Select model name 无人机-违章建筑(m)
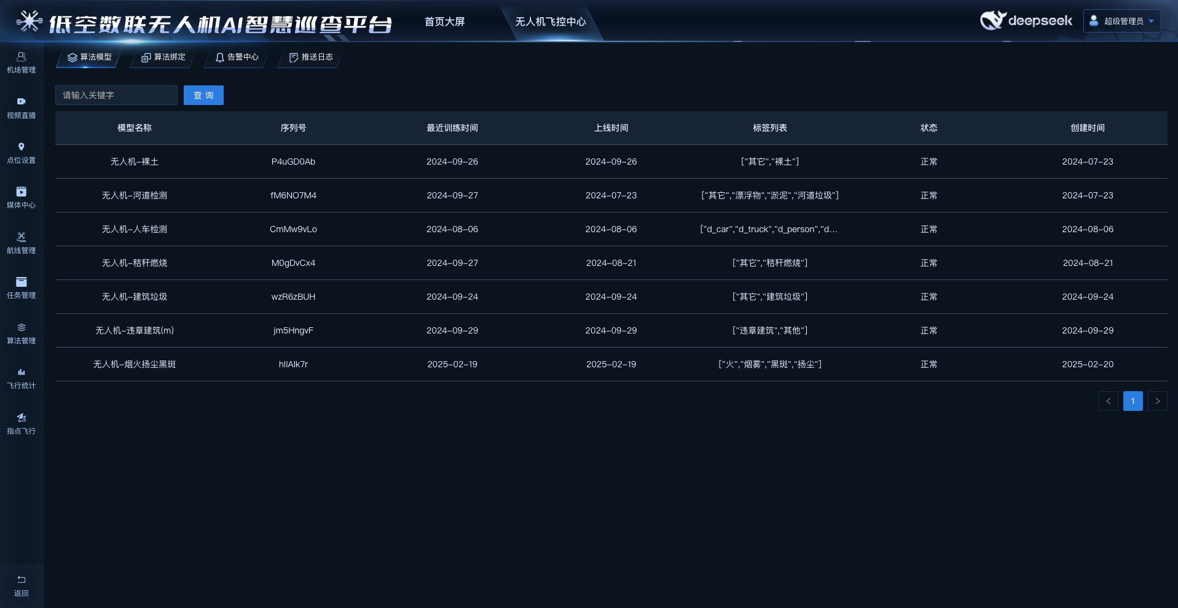Image resolution: width=1178 pixels, height=608 pixels. [x=135, y=330]
